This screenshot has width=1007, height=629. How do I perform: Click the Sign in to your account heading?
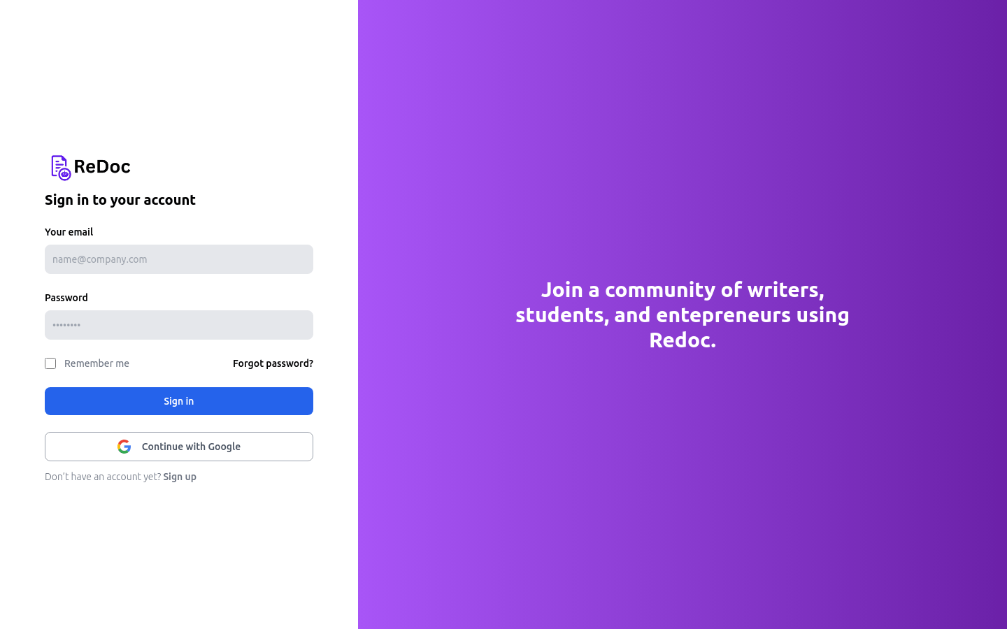pyautogui.click(x=120, y=200)
